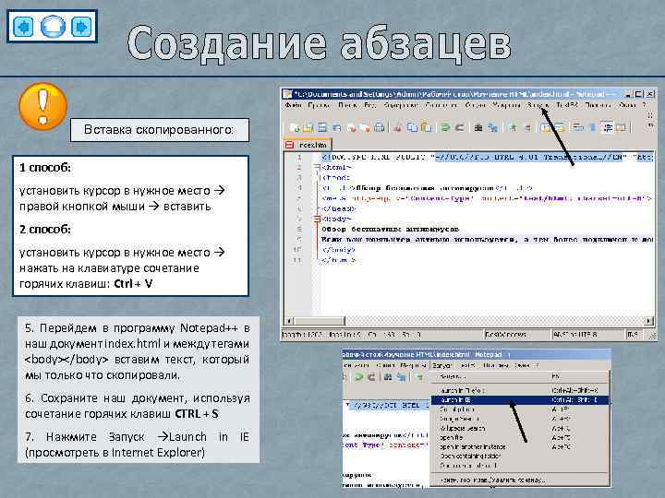665x498 pixels.
Task: Toggle Word Wrap icon in upper Notepad++ toolbar
Action: point(576,127)
